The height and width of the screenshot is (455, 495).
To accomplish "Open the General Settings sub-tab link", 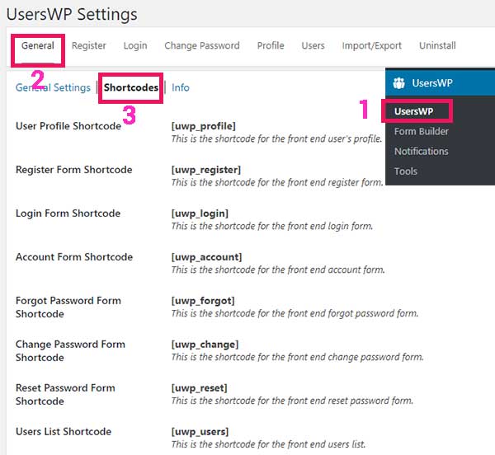I will [x=53, y=87].
